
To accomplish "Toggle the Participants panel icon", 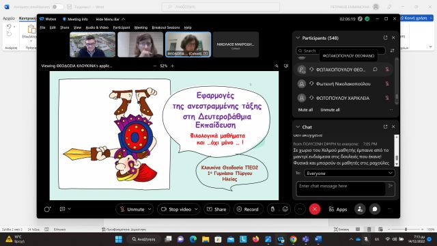I will point(360,209).
